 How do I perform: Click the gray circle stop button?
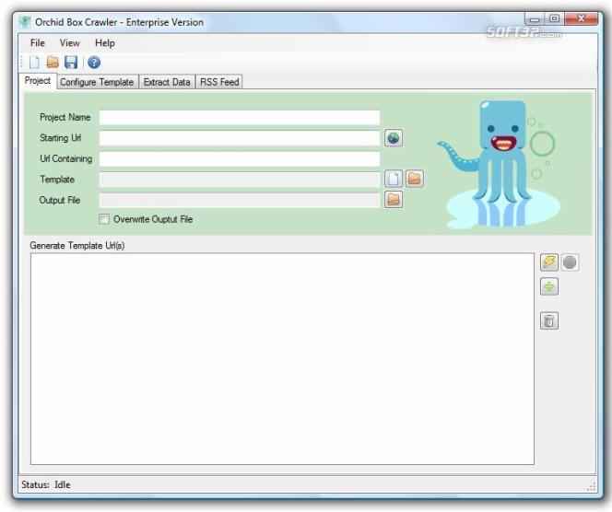click(570, 262)
